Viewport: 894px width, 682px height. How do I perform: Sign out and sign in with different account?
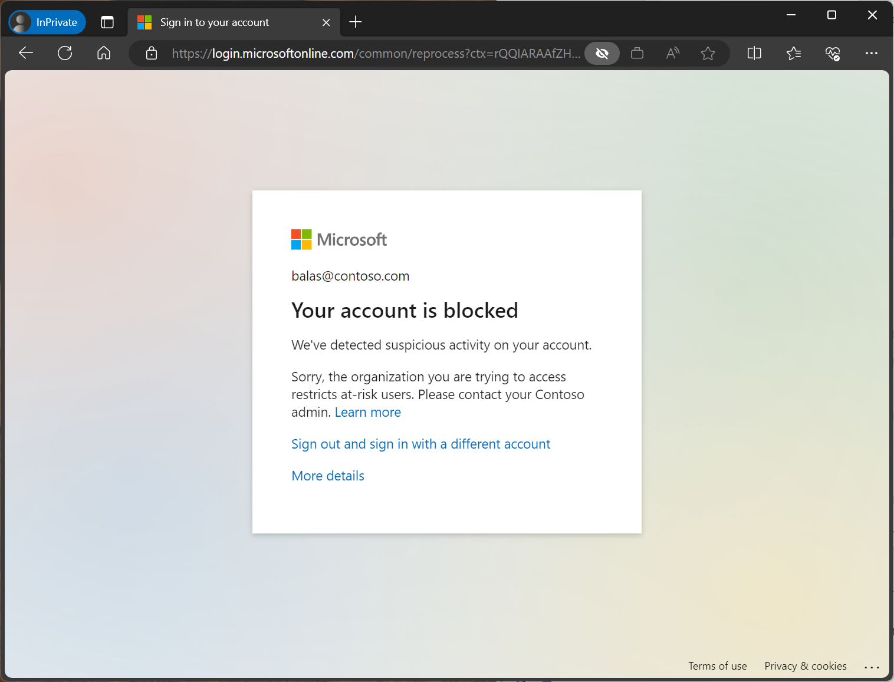[x=420, y=444]
